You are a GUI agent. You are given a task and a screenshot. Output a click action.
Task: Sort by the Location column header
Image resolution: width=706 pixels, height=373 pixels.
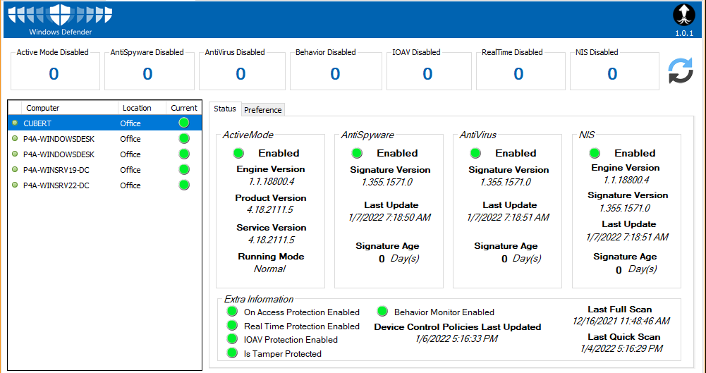(x=142, y=108)
